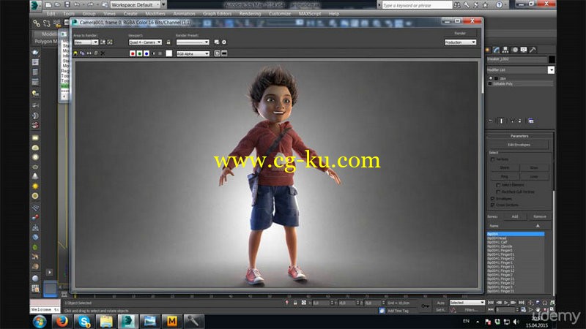Screen dimensions: 586x329
Task: Open the Production render mode dropdown
Action: [x=460, y=42]
